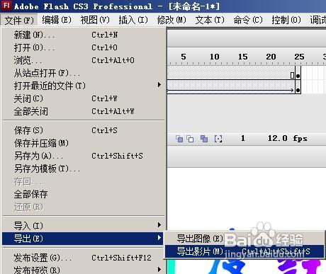This screenshot has height=274, width=326.
Task: Choose 全部关闭 menu entry
Action: click(x=83, y=111)
